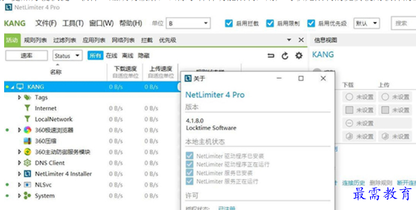416x210 pixels.
Task: Open activity view settings gear
Action: point(299,56)
